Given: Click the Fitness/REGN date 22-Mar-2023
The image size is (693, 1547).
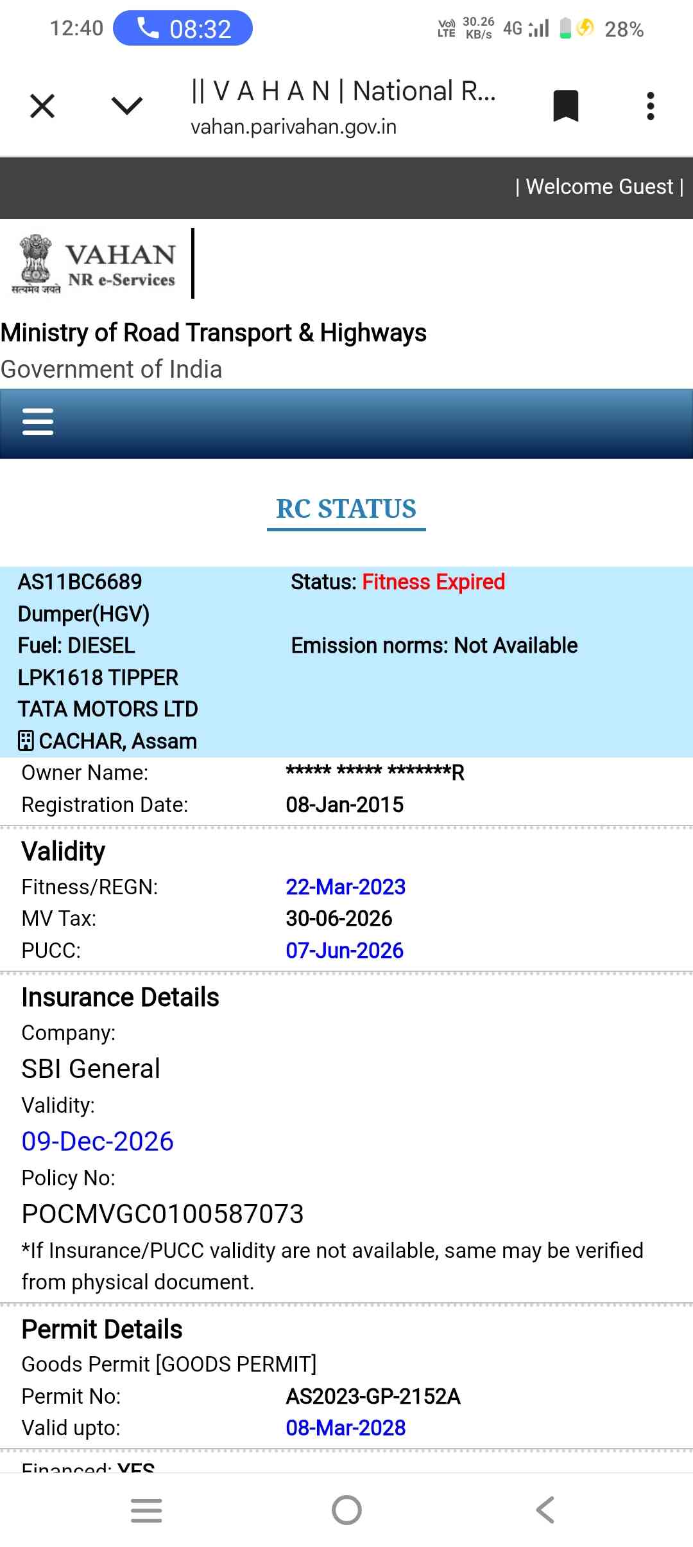Looking at the screenshot, I should tap(345, 887).
